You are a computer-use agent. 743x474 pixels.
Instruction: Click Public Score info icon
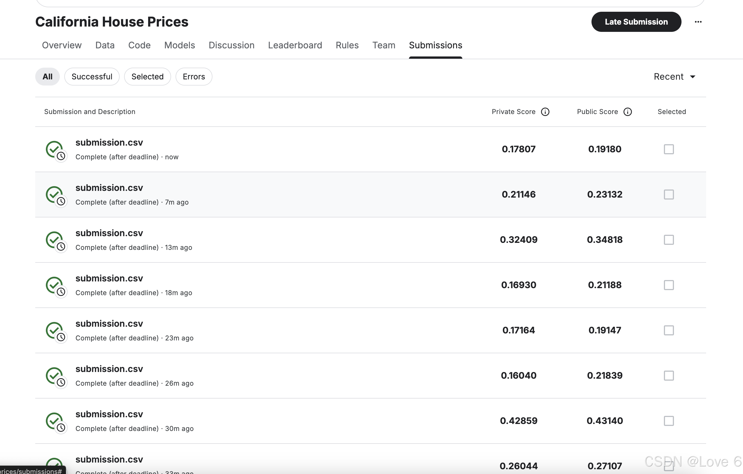pyautogui.click(x=628, y=112)
